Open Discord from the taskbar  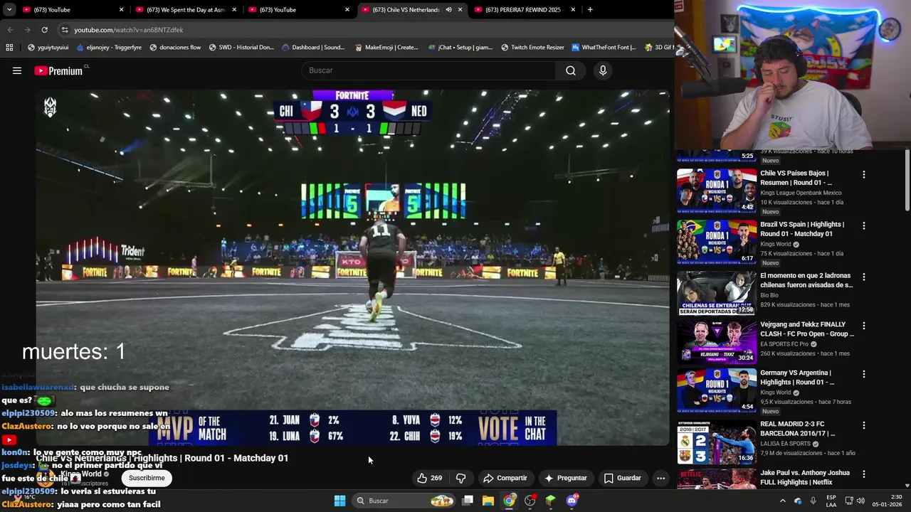572,501
